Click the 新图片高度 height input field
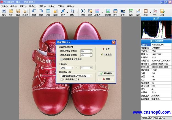 tap(85, 55)
